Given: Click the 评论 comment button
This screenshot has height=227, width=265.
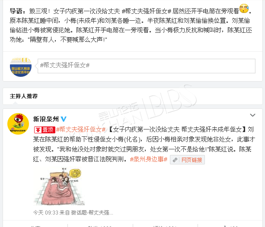Looking at the screenshot, I should [x=165, y=226].
